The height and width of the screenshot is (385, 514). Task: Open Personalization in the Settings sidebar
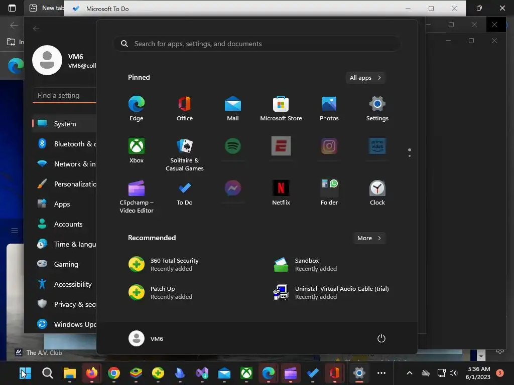coord(64,184)
